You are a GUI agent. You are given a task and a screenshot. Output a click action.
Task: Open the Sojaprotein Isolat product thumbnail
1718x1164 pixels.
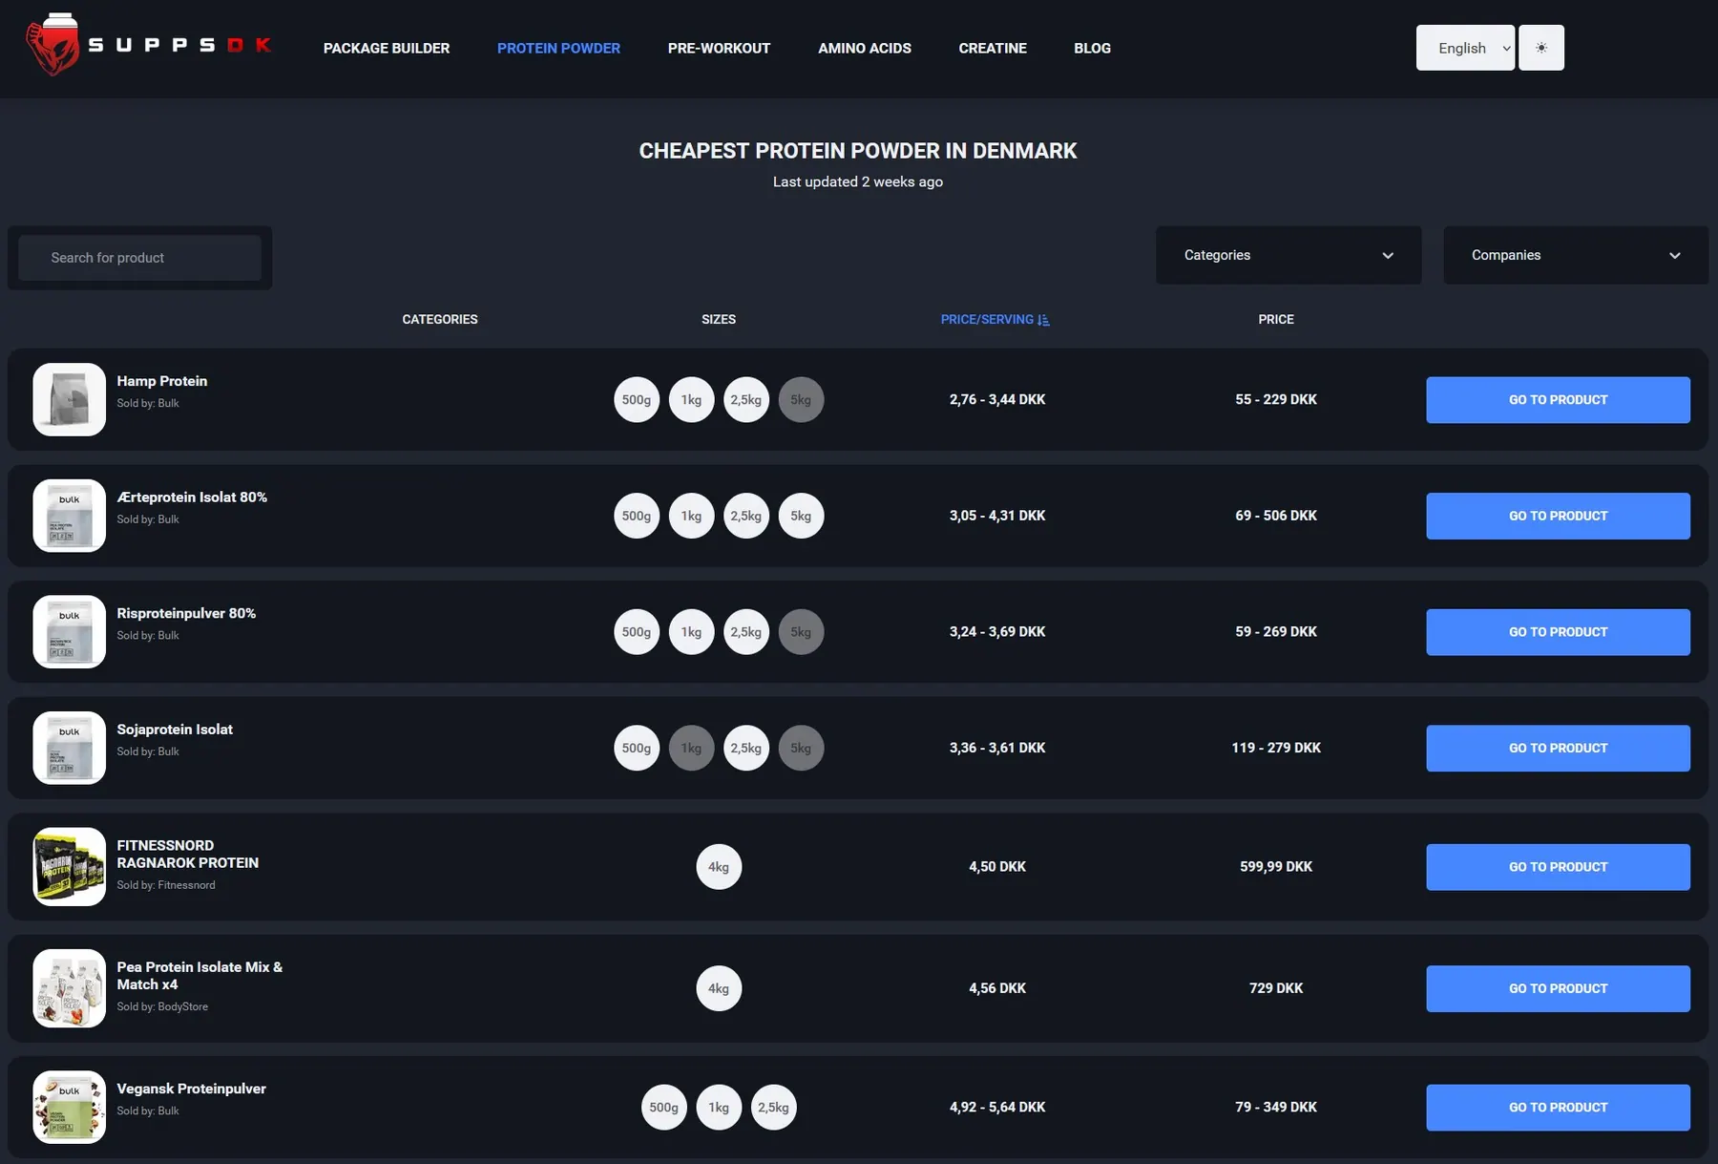pyautogui.click(x=70, y=749)
